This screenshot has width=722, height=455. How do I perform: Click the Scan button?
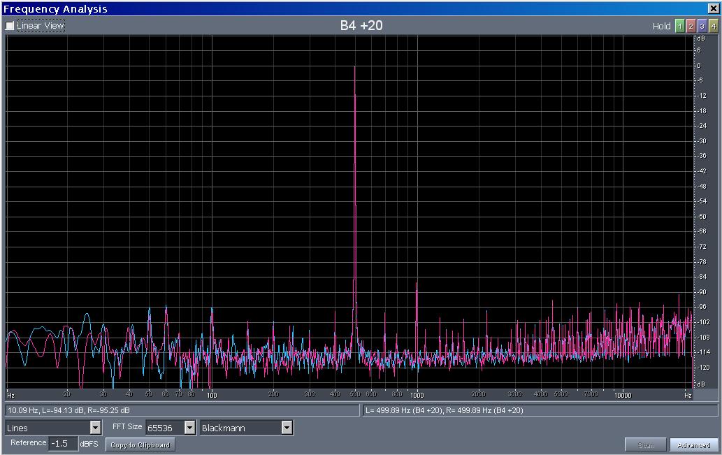pyautogui.click(x=646, y=445)
